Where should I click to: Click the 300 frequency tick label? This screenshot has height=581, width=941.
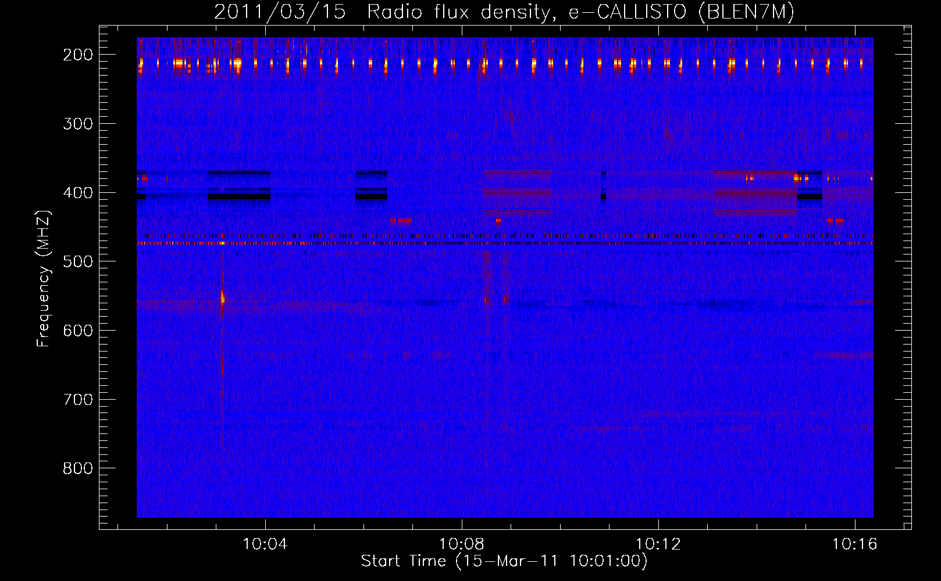78,124
